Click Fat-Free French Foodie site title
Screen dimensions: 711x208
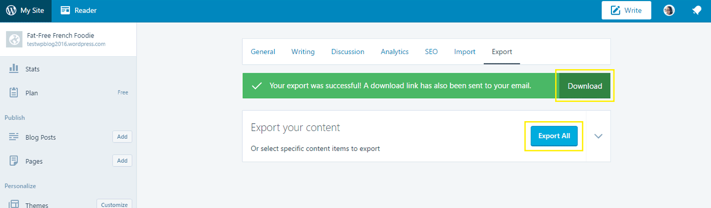[x=60, y=35]
